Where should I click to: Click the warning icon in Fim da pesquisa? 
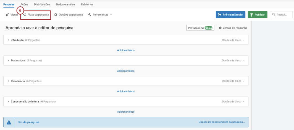9,122
